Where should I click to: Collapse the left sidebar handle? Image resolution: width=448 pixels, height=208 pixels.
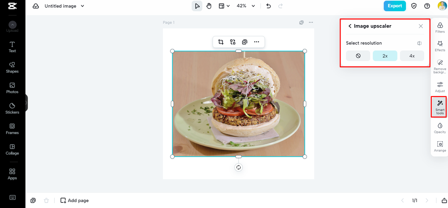[x=27, y=103]
